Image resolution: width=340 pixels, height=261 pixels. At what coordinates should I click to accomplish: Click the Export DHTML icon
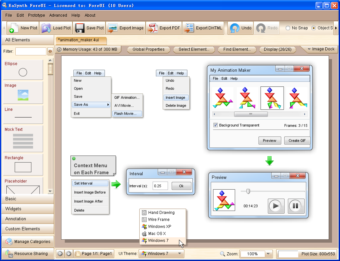coord(189,28)
